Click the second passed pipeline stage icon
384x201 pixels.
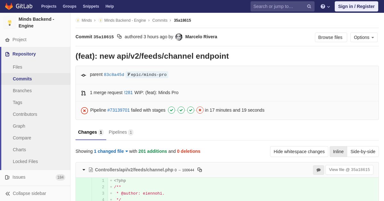click(181, 110)
